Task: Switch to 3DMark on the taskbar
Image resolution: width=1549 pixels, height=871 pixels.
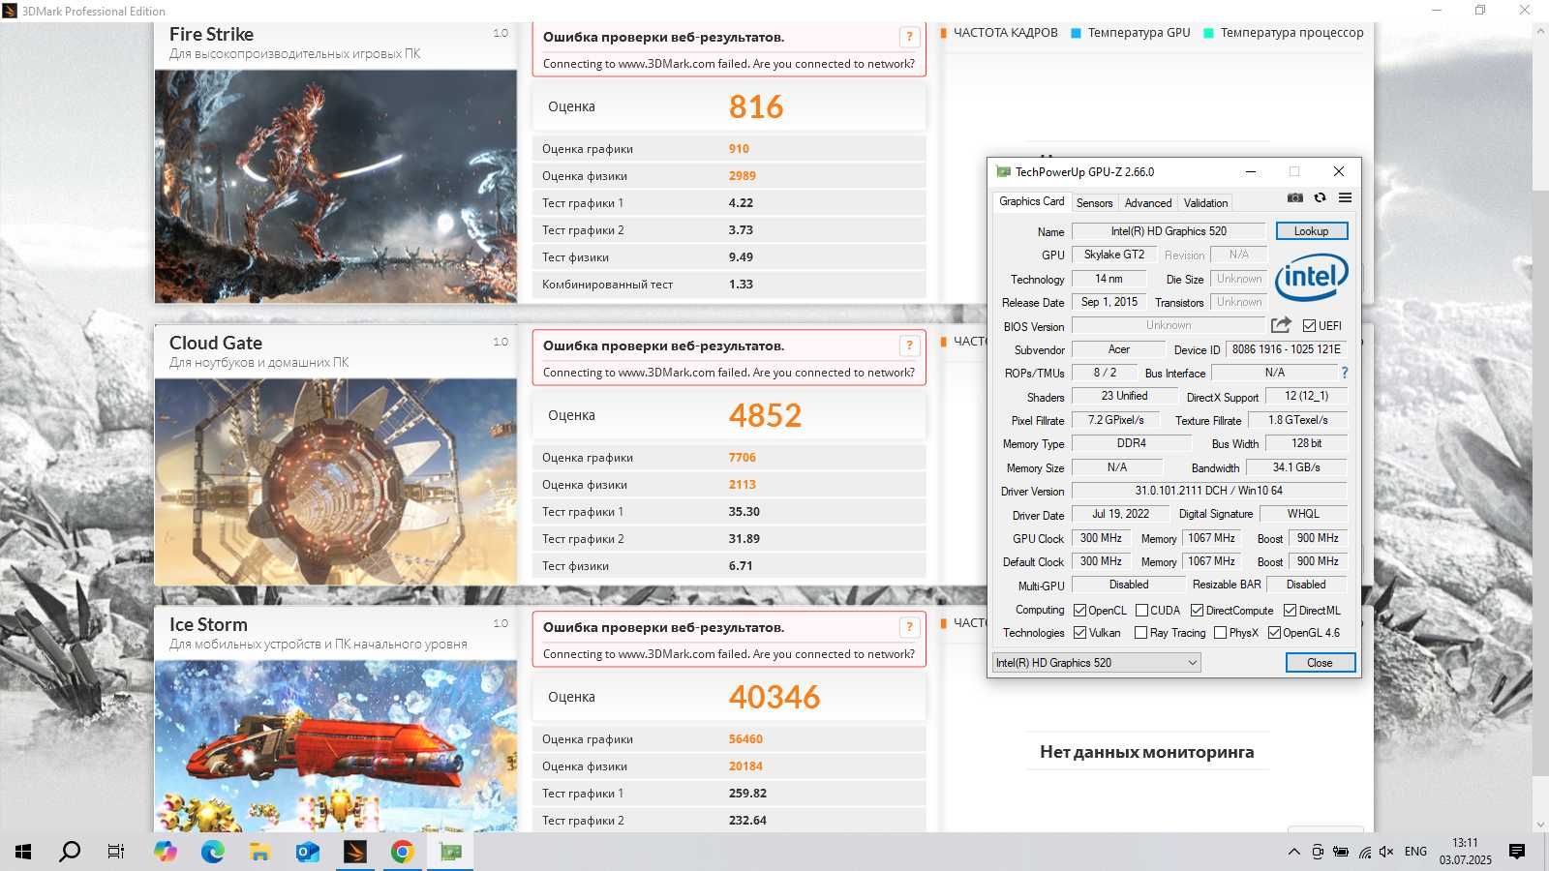Action: 355,852
